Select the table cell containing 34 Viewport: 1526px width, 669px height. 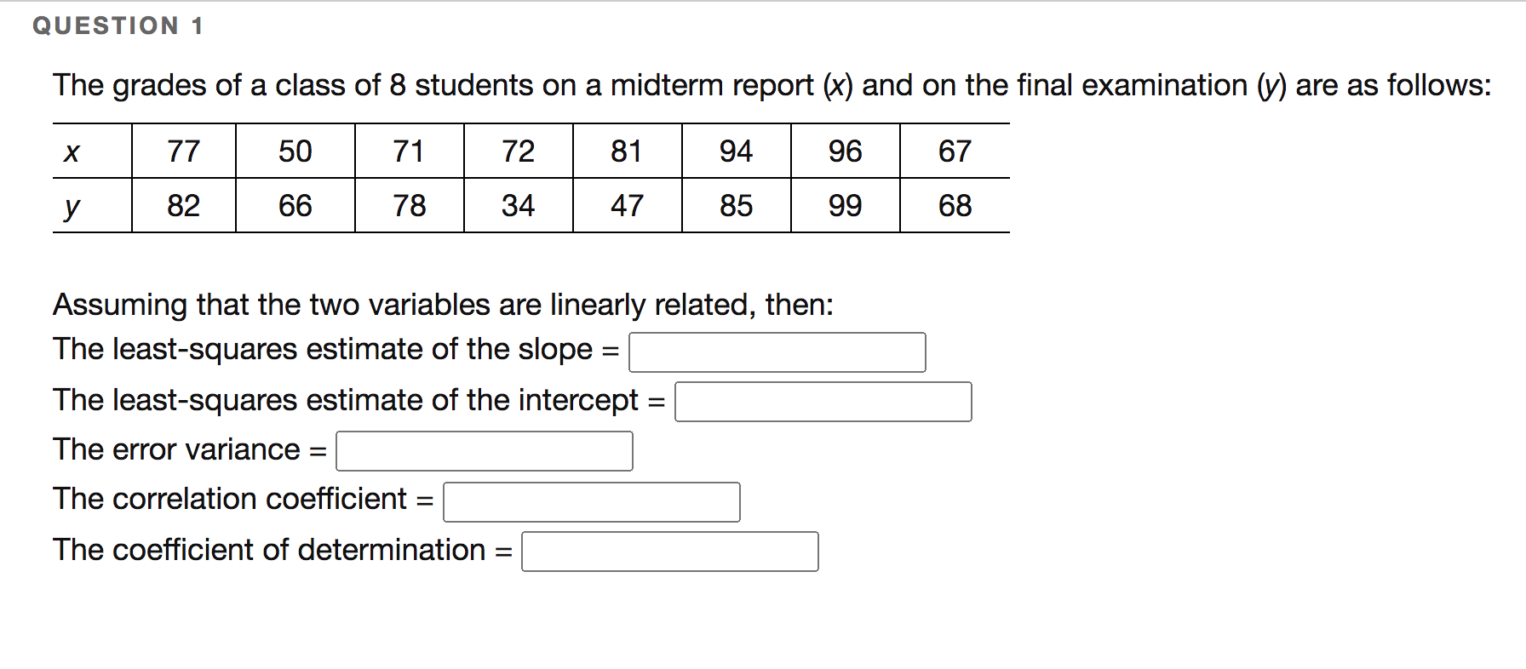click(x=518, y=205)
